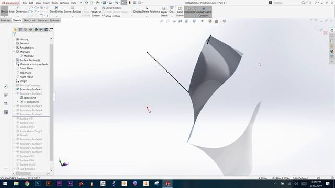Select the Trim Entities tool
The height and width of the screenshot is (188, 335).
click(57, 10)
